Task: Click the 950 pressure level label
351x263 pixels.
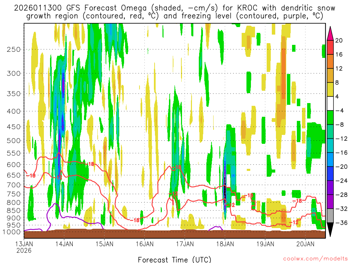Action: tap(14, 225)
